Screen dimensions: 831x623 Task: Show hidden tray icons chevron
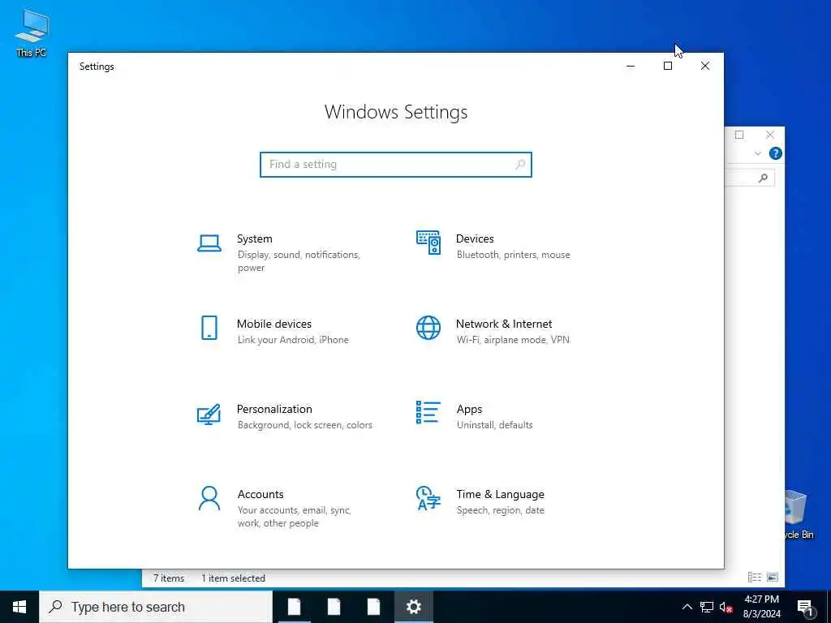coord(687,607)
